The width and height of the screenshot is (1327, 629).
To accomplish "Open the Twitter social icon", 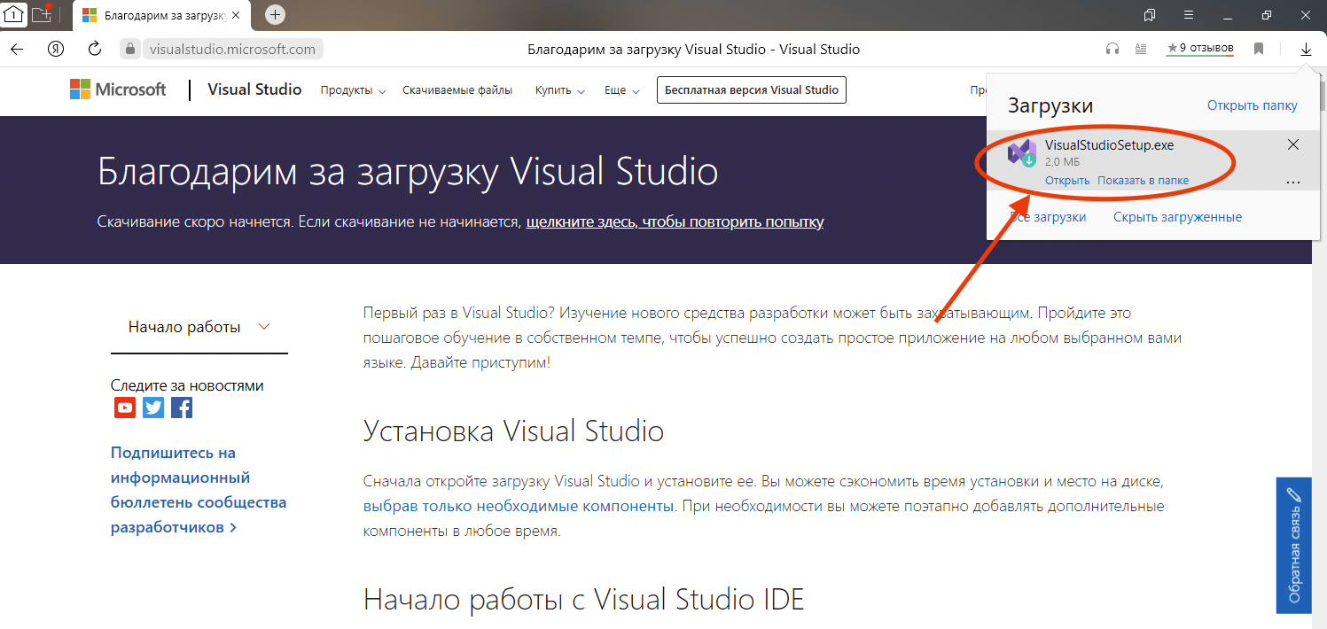I will click(x=153, y=408).
